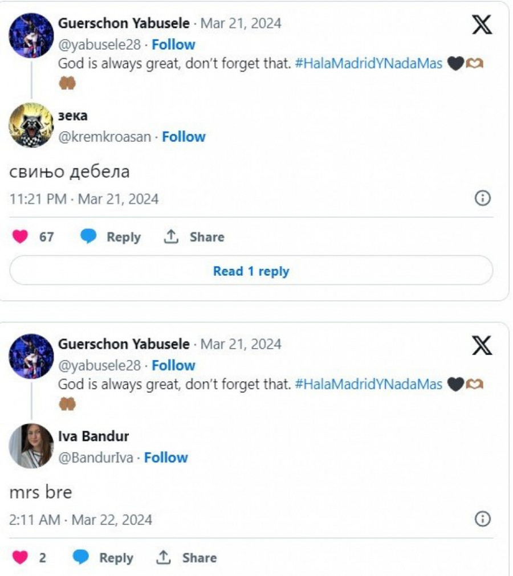
Task: Follow the @kremkroasan account
Action: pyautogui.click(x=184, y=137)
